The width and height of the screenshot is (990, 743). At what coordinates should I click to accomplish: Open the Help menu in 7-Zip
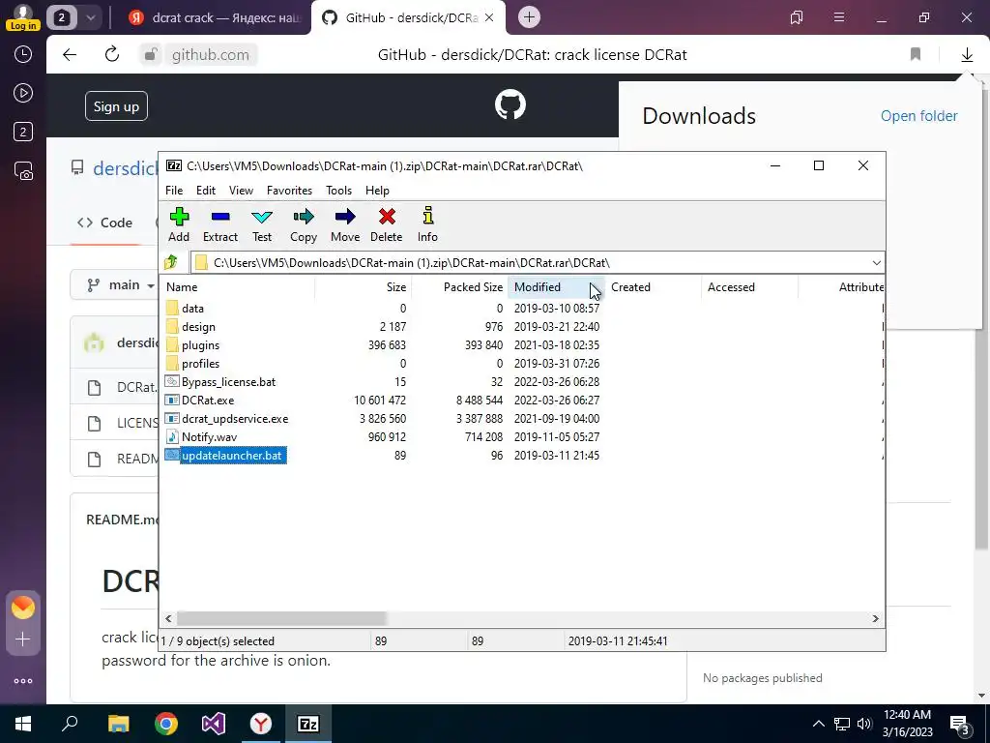tap(377, 191)
